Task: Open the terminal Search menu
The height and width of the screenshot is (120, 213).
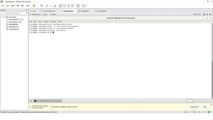Action: 46,22
